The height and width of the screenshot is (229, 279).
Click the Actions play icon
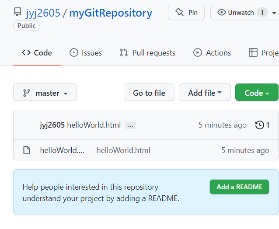click(x=198, y=52)
